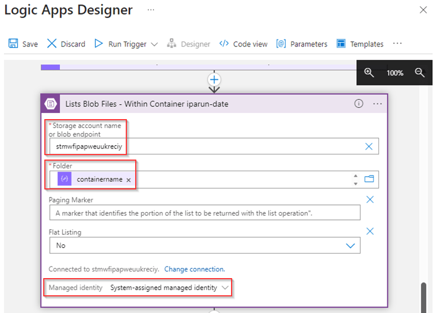This screenshot has height=313, width=436.
Task: Open folder picker icon beside Folder field
Action: pyautogui.click(x=370, y=179)
